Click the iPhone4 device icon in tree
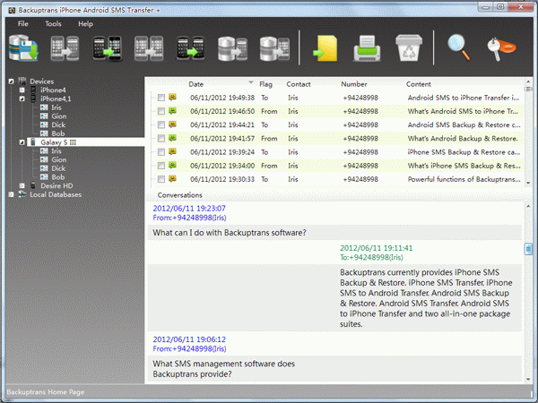The width and height of the screenshot is (538, 403). click(33, 90)
